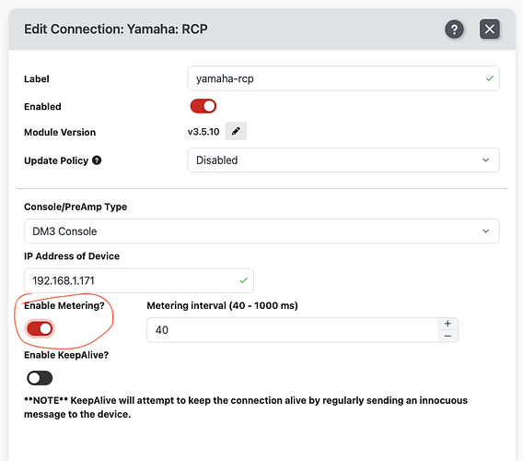This screenshot has width=523, height=461.
Task: Increase metering interval with plus button
Action: point(447,324)
